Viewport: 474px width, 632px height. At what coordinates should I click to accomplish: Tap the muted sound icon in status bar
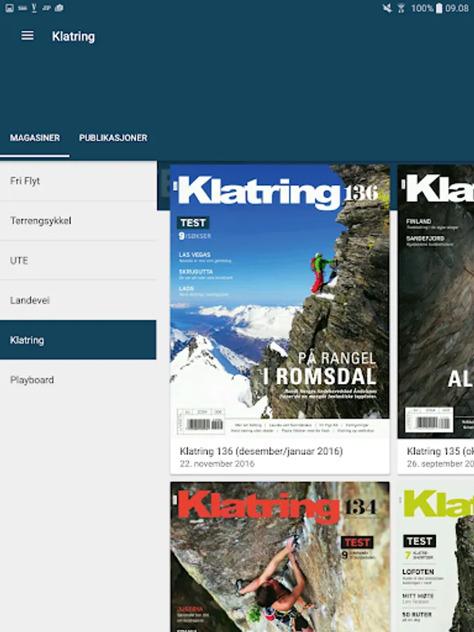coord(387,8)
